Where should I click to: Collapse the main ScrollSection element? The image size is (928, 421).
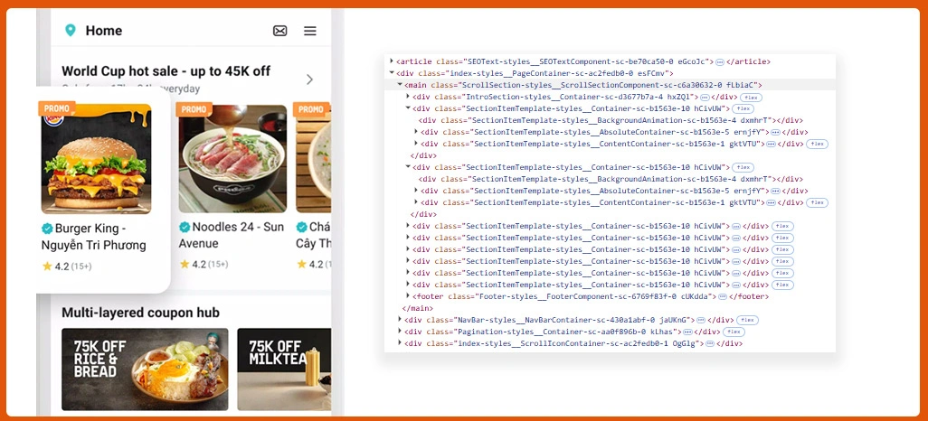400,85
